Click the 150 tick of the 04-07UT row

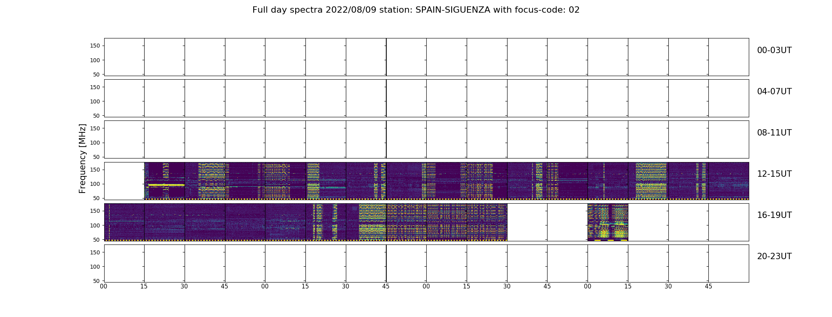[95, 87]
